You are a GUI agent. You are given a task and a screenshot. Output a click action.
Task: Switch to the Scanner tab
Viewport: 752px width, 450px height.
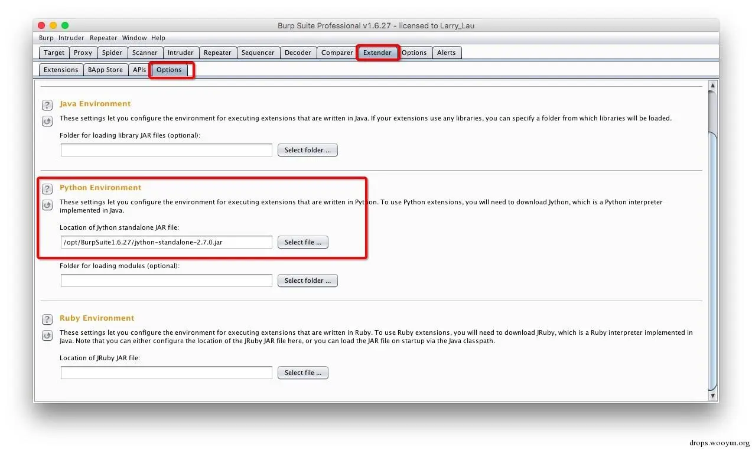pyautogui.click(x=145, y=53)
